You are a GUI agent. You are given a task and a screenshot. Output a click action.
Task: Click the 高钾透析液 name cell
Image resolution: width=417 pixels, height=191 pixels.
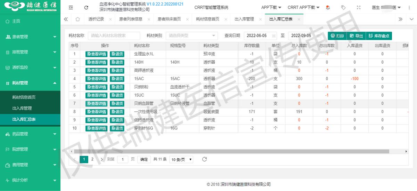click(148, 70)
